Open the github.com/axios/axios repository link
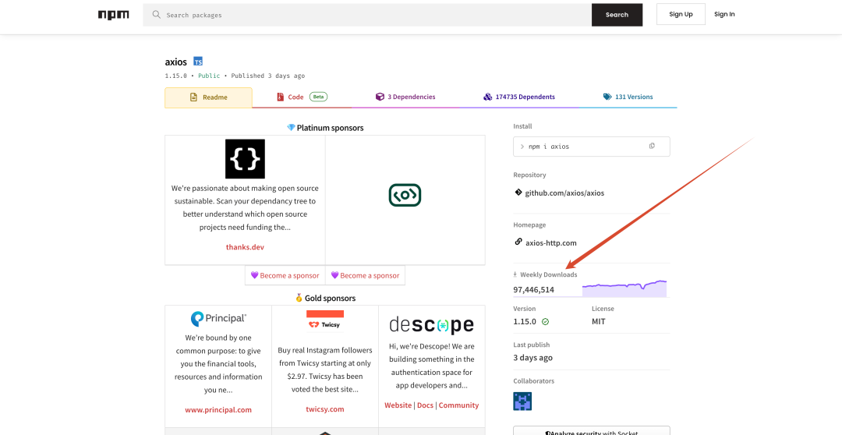 click(564, 193)
